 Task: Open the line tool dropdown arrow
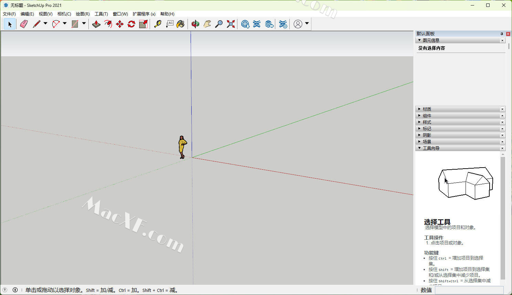point(45,24)
